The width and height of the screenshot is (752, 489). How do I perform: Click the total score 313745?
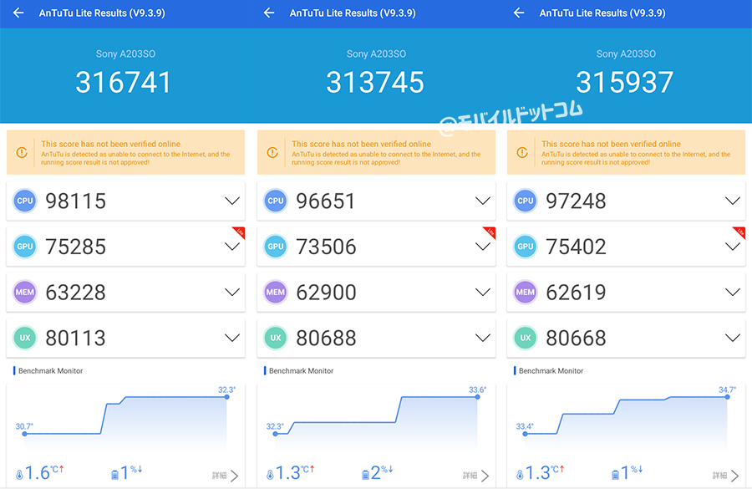375,82
